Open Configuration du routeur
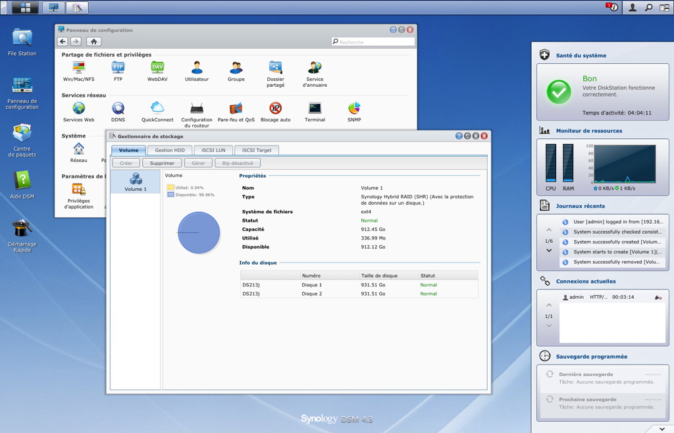This screenshot has height=433, width=674. click(197, 115)
